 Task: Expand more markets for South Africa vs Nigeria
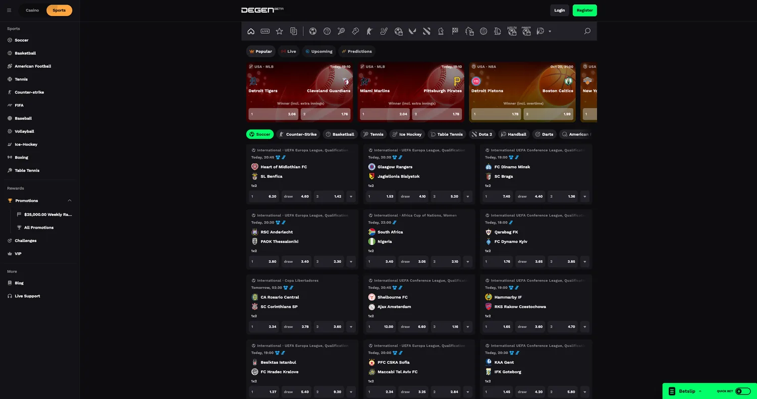(468, 262)
